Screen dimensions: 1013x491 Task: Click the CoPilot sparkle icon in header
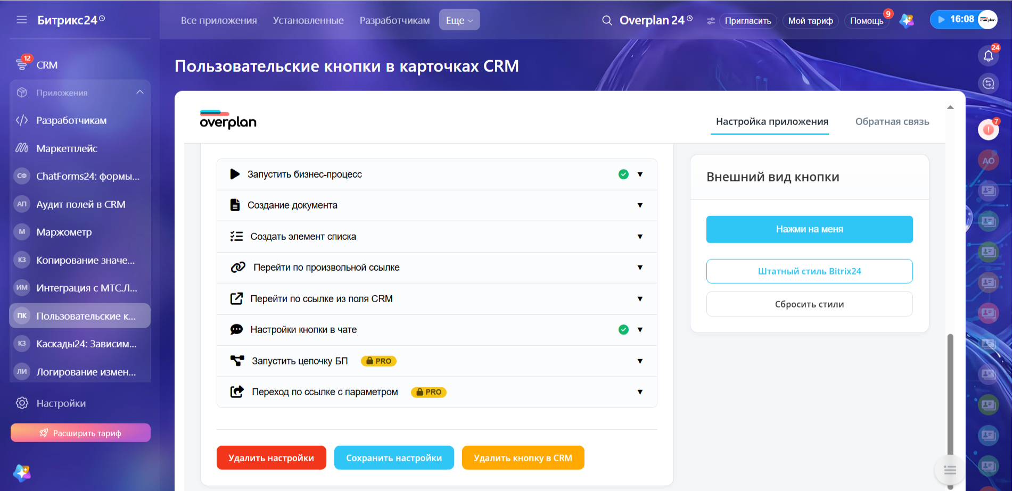pyautogui.click(x=907, y=20)
